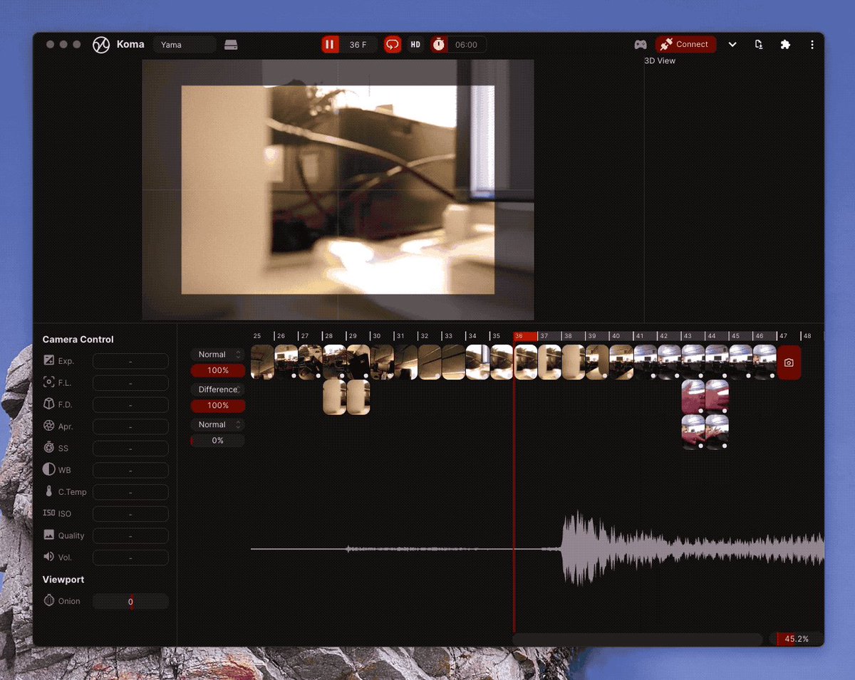Click the F.D. focus distance icon
This screenshot has width=855, height=680.
pos(49,404)
